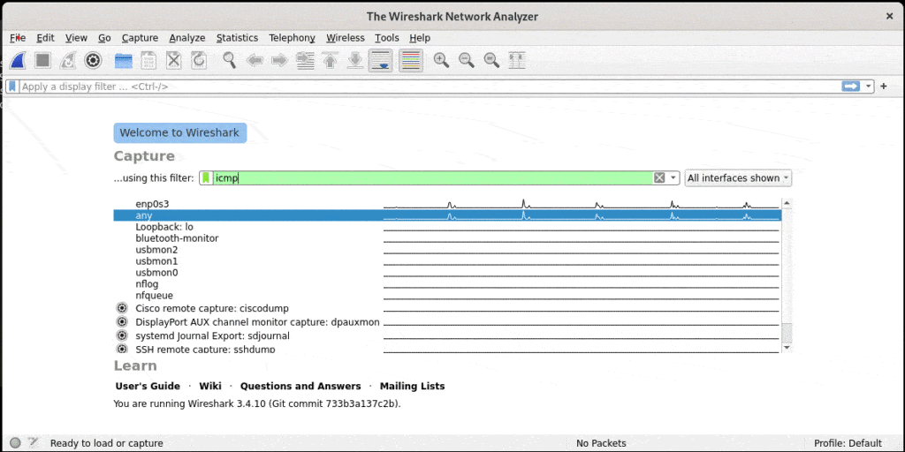
Task: Select nflog interface
Action: coord(446,284)
